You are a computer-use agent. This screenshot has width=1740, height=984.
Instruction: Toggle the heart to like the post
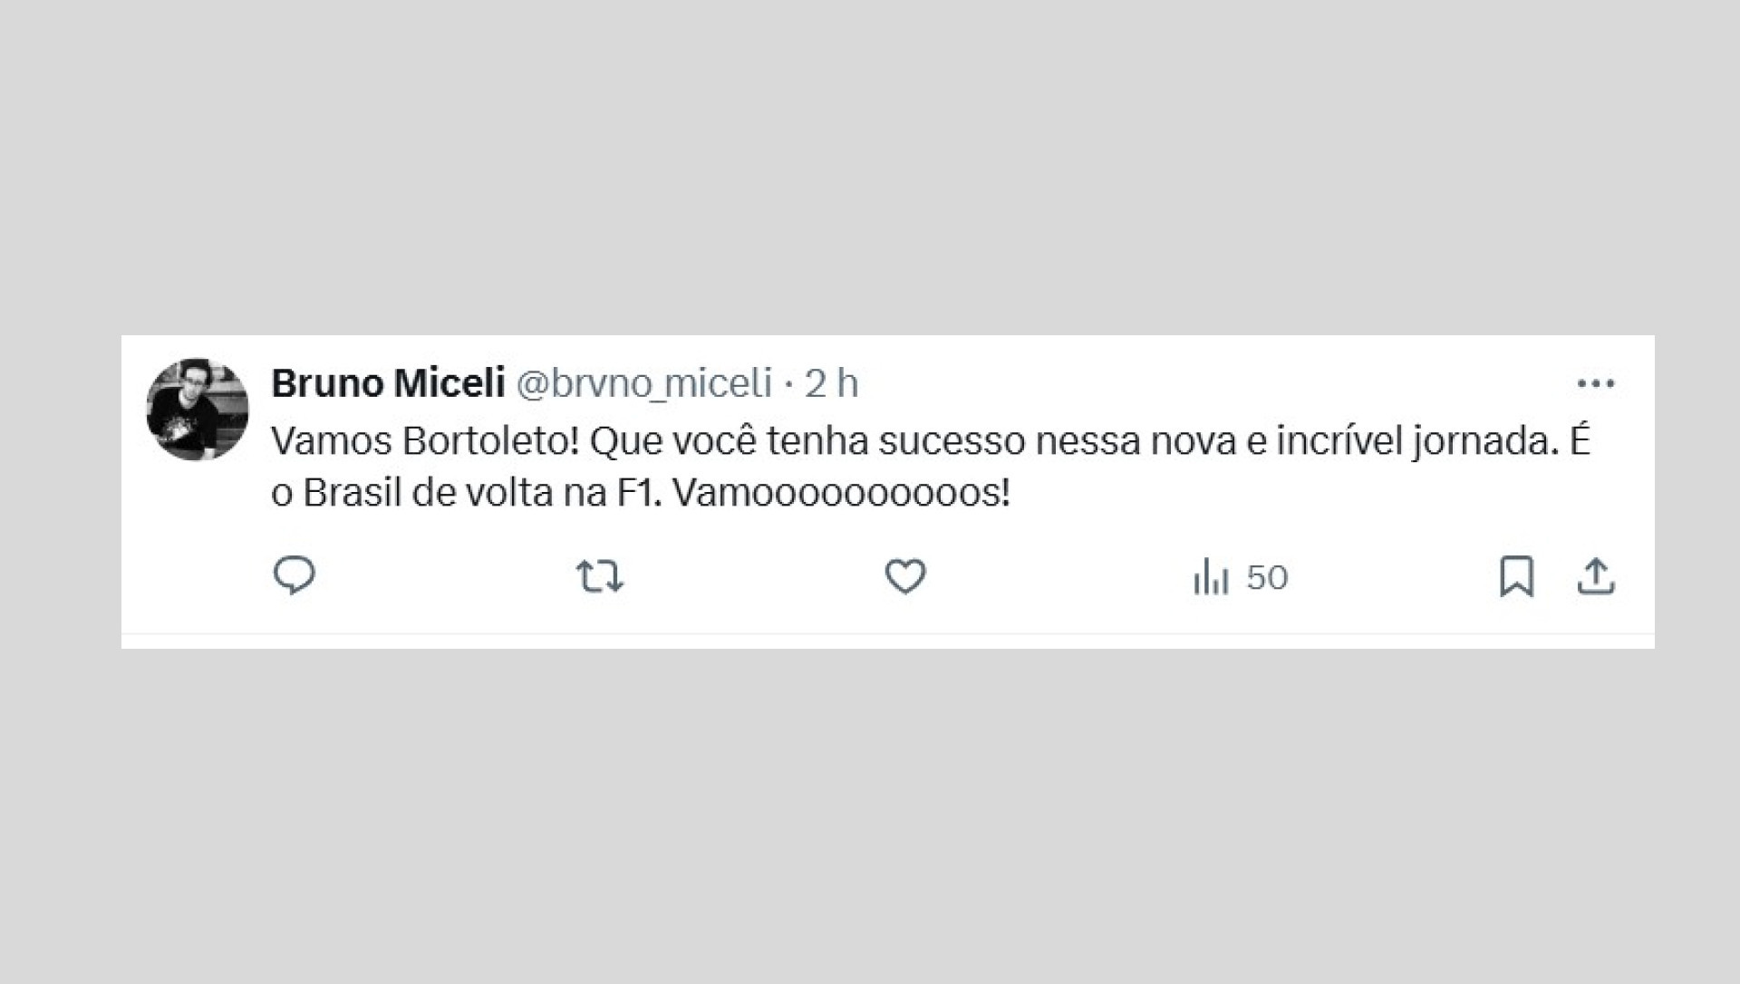pyautogui.click(x=906, y=577)
